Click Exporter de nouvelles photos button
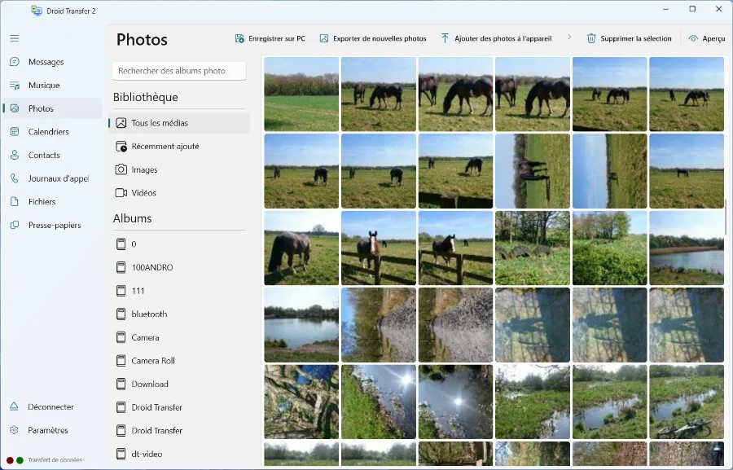Image resolution: width=733 pixels, height=470 pixels. (x=373, y=38)
